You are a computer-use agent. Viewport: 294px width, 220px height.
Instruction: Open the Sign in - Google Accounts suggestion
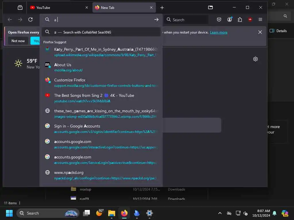coord(101,129)
